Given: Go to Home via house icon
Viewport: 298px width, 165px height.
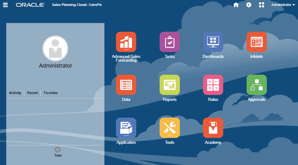Looking at the screenshot, I should tap(236, 5).
